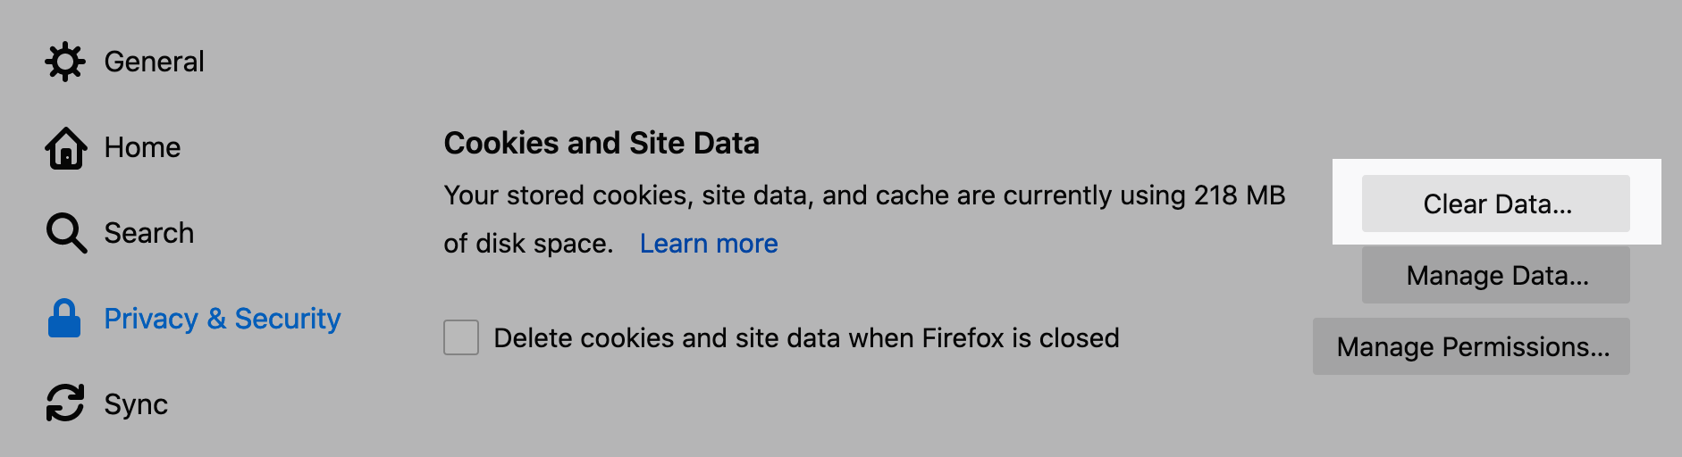Click the "218 MB" storage size text

tap(1239, 195)
